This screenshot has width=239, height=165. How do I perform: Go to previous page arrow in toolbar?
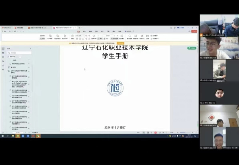click(x=101, y=36)
